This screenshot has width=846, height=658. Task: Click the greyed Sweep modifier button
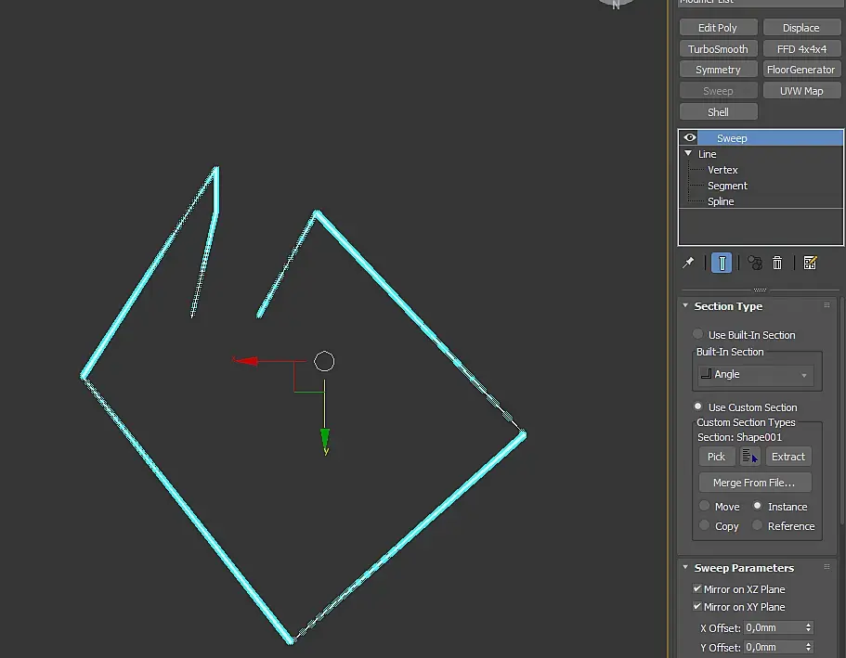coord(718,91)
